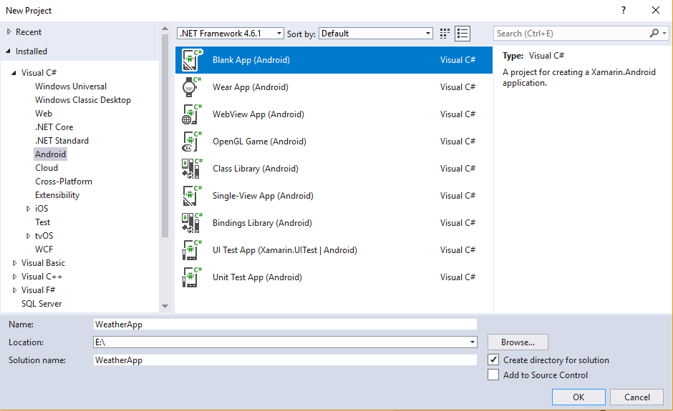The height and width of the screenshot is (411, 673).
Task: Expand the Visual F# node
Action: coord(14,290)
